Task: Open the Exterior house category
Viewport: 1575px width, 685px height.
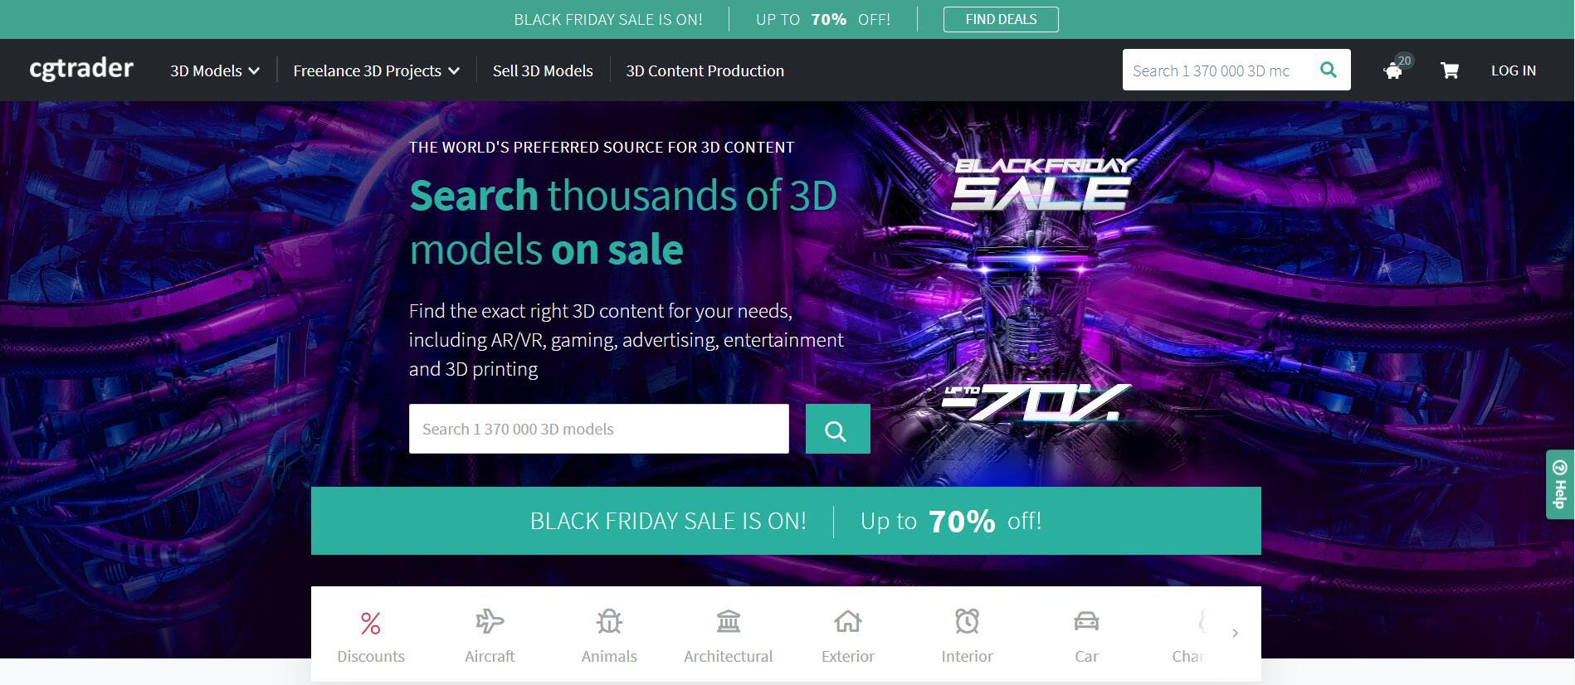Action: tap(848, 621)
